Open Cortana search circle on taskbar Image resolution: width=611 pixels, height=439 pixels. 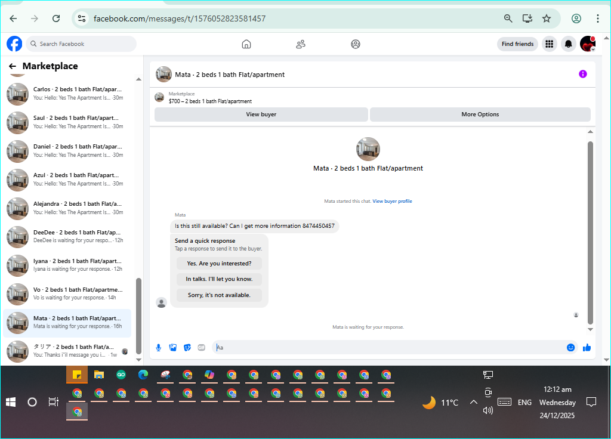[x=32, y=402]
